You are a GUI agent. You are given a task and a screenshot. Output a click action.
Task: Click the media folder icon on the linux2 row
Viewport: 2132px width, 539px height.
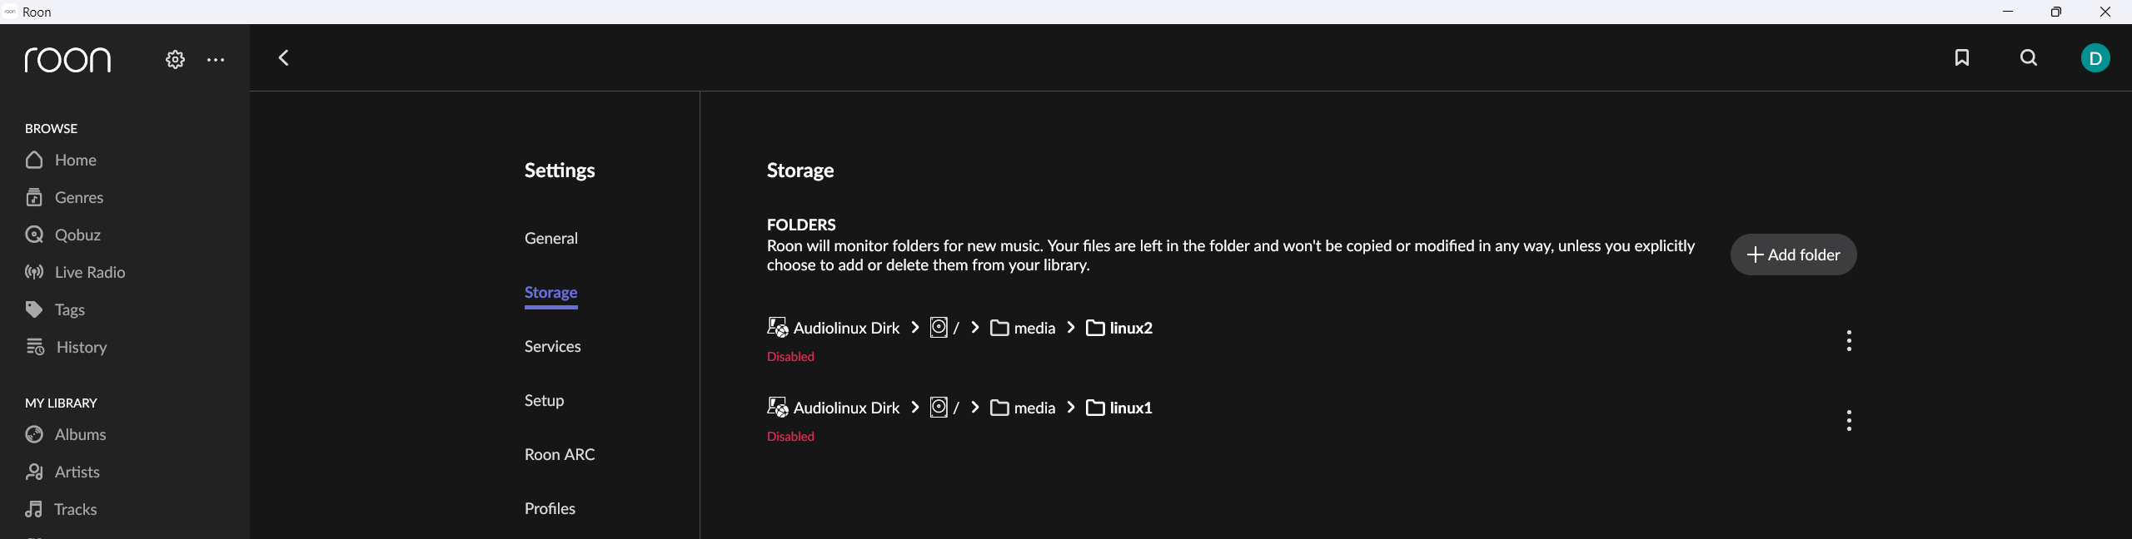pos(999,328)
